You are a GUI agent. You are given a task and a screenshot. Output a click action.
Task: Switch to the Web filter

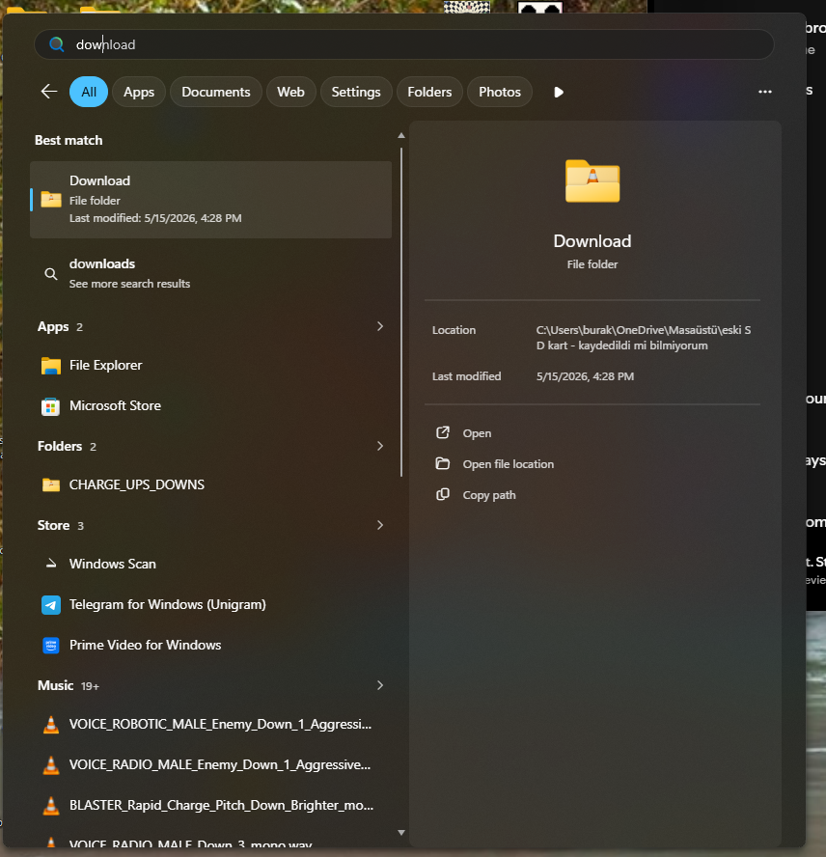point(290,92)
